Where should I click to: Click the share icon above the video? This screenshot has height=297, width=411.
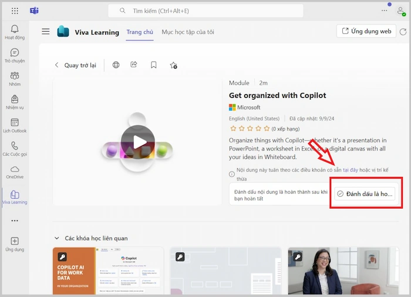click(x=134, y=65)
